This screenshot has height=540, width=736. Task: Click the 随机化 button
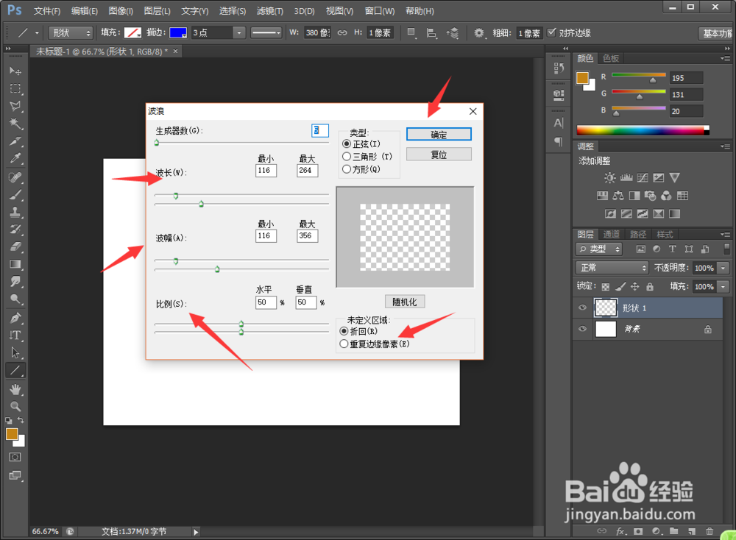click(405, 302)
